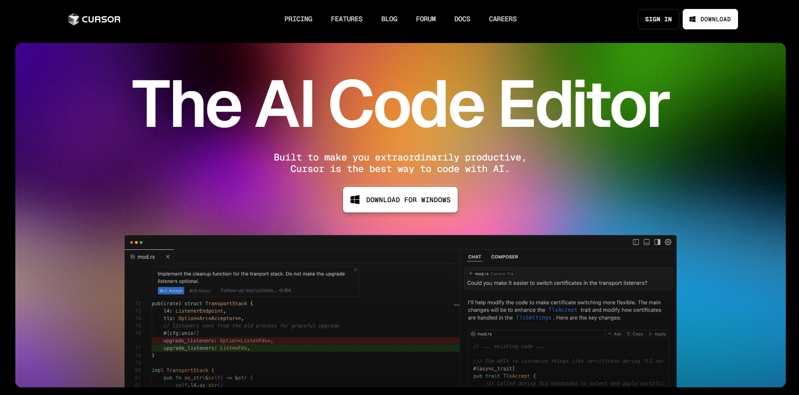Open the Pricing page
Viewport: 799px width, 395px height.
tap(298, 19)
